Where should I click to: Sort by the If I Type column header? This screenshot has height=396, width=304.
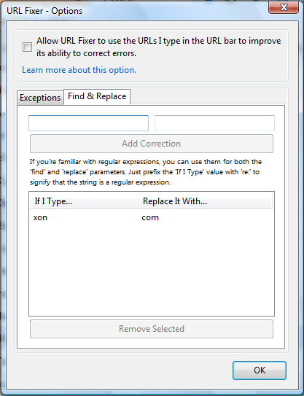pyautogui.click(x=84, y=201)
